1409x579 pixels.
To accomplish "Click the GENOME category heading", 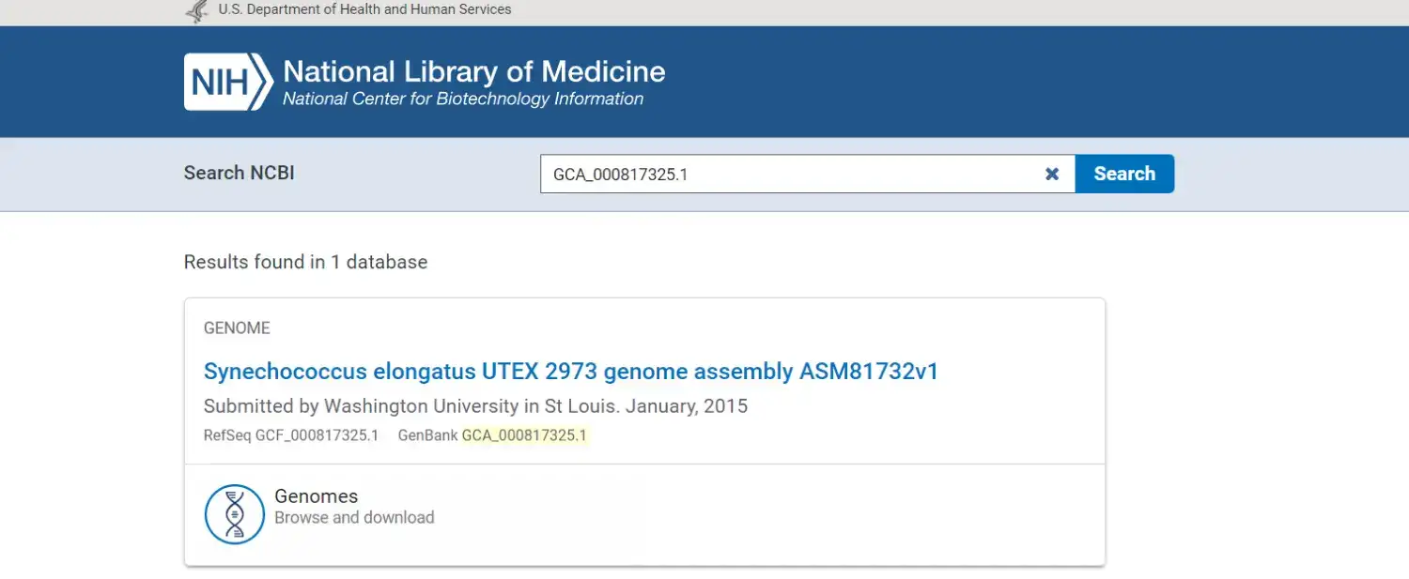I will click(x=237, y=328).
